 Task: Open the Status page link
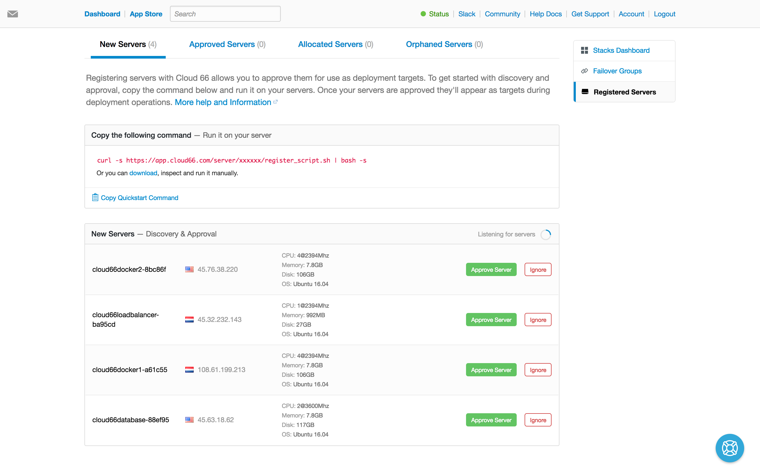point(439,14)
